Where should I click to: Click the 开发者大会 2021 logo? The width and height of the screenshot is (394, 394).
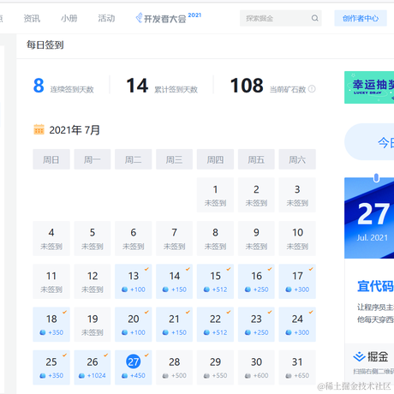168,18
